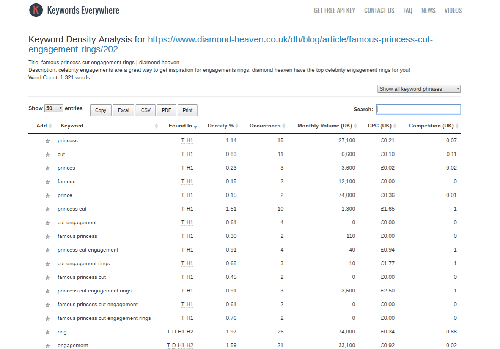
Task: Export the table as CSV
Action: click(x=146, y=110)
